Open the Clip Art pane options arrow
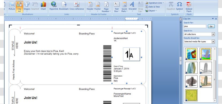222x104 pixels. point(213,19)
